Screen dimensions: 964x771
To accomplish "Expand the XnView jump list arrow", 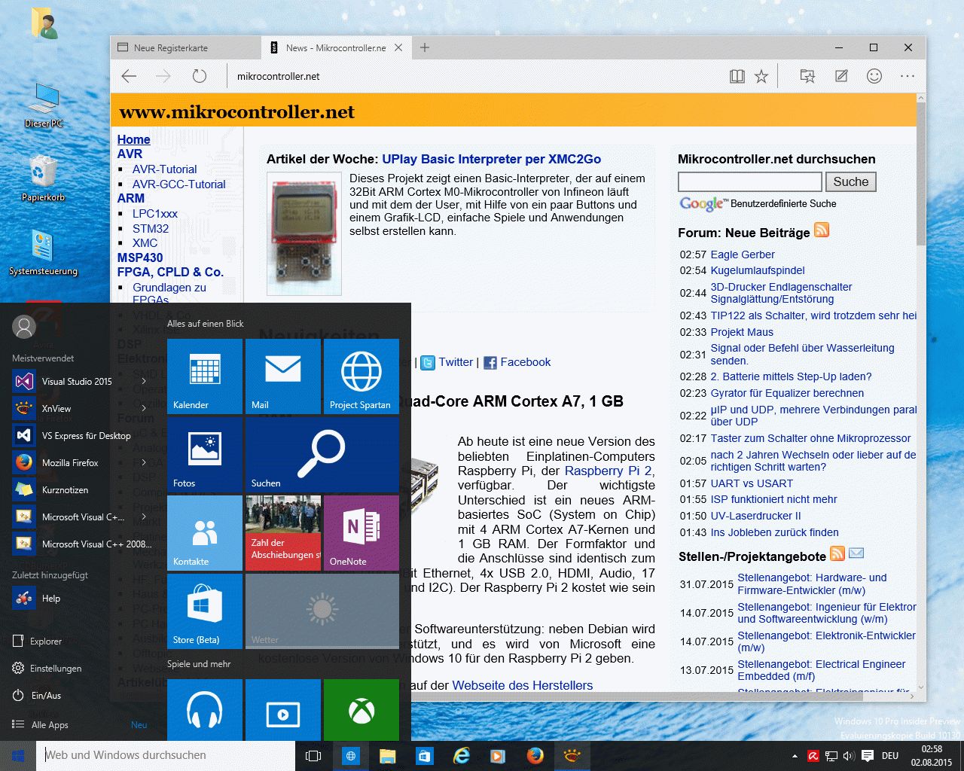I will coord(144,408).
